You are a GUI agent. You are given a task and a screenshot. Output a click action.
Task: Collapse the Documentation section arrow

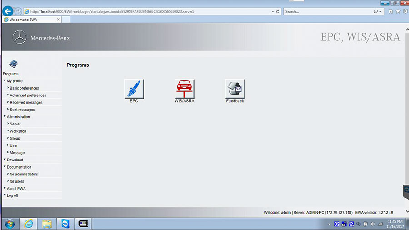pyautogui.click(x=5, y=167)
